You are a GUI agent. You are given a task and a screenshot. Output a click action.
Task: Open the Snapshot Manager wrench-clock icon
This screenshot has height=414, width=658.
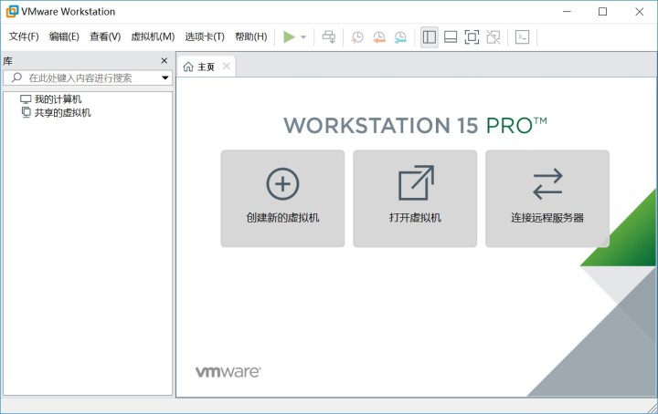click(x=400, y=36)
